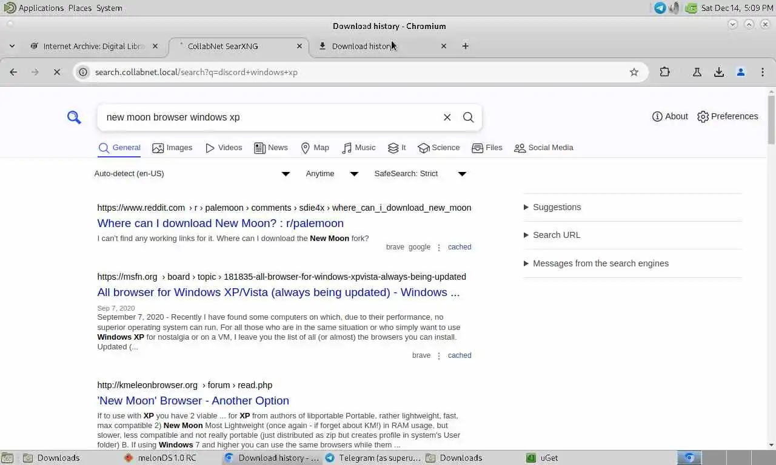Select the Music search category
This screenshot has width=776, height=465.
click(358, 148)
